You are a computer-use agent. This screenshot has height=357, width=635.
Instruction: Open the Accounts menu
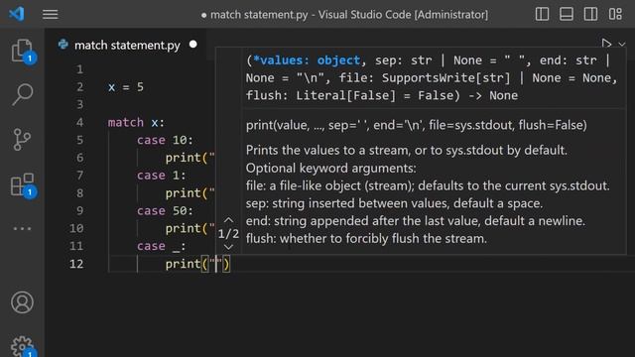pyautogui.click(x=22, y=302)
